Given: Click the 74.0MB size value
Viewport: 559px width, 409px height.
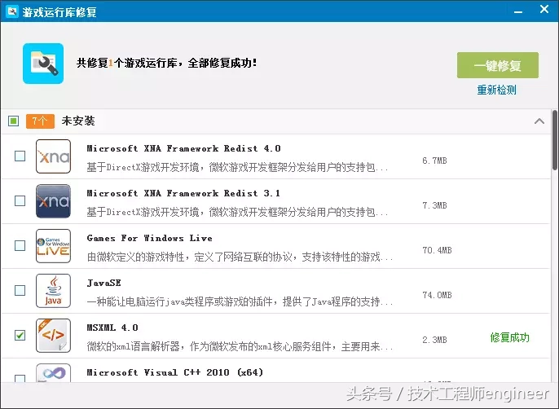Looking at the screenshot, I should point(437,295).
